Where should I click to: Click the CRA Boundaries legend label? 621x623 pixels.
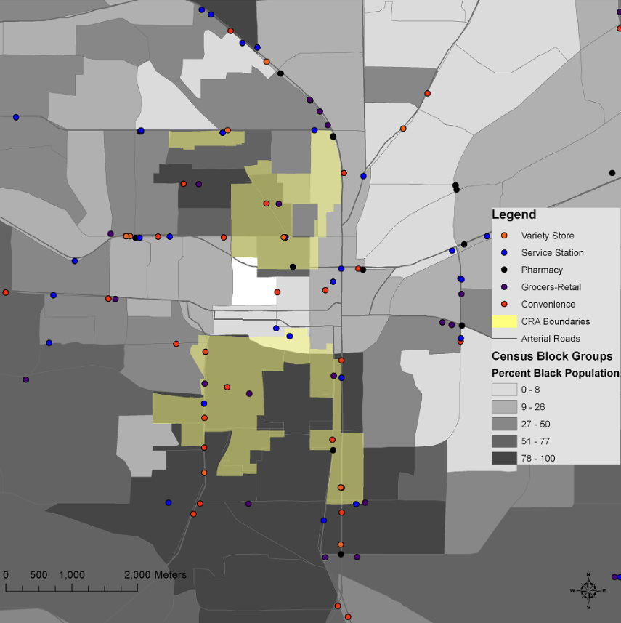pyautogui.click(x=556, y=321)
